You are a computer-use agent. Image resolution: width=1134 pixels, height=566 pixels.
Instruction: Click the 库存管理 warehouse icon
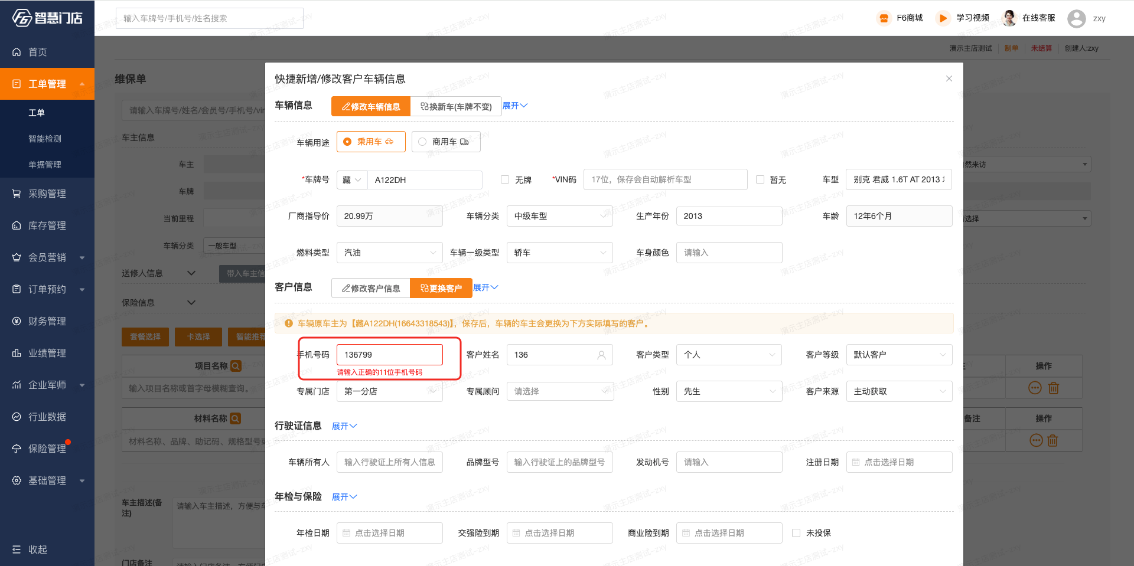point(17,225)
